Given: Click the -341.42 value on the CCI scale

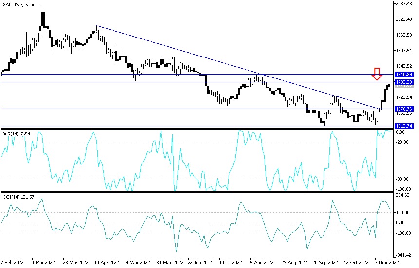Looking at the screenshot, I should coord(403,255).
